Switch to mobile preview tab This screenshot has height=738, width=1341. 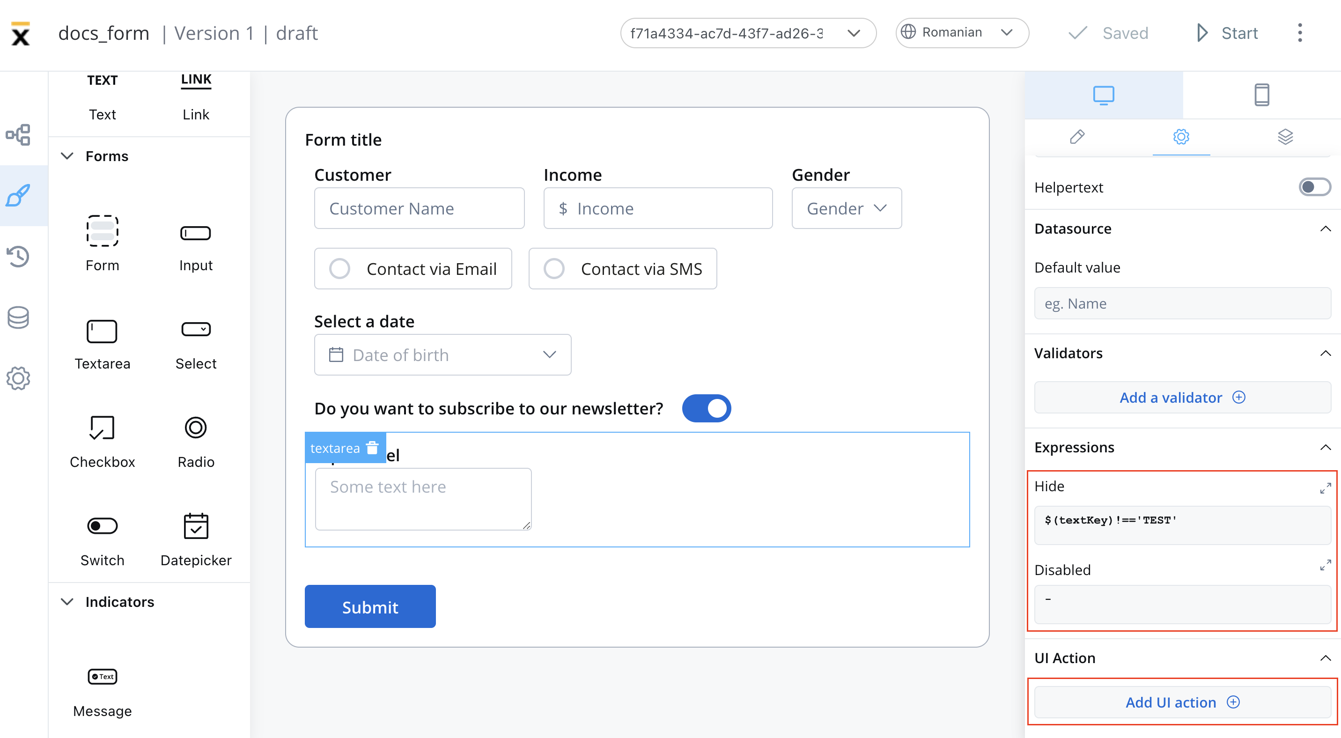click(1261, 95)
